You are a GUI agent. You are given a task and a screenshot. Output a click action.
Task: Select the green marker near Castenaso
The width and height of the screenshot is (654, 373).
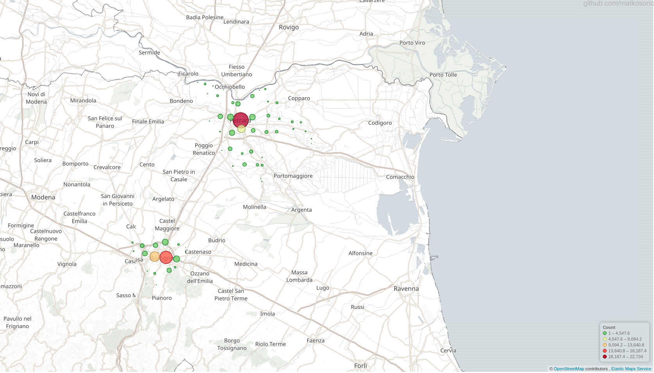(x=177, y=259)
